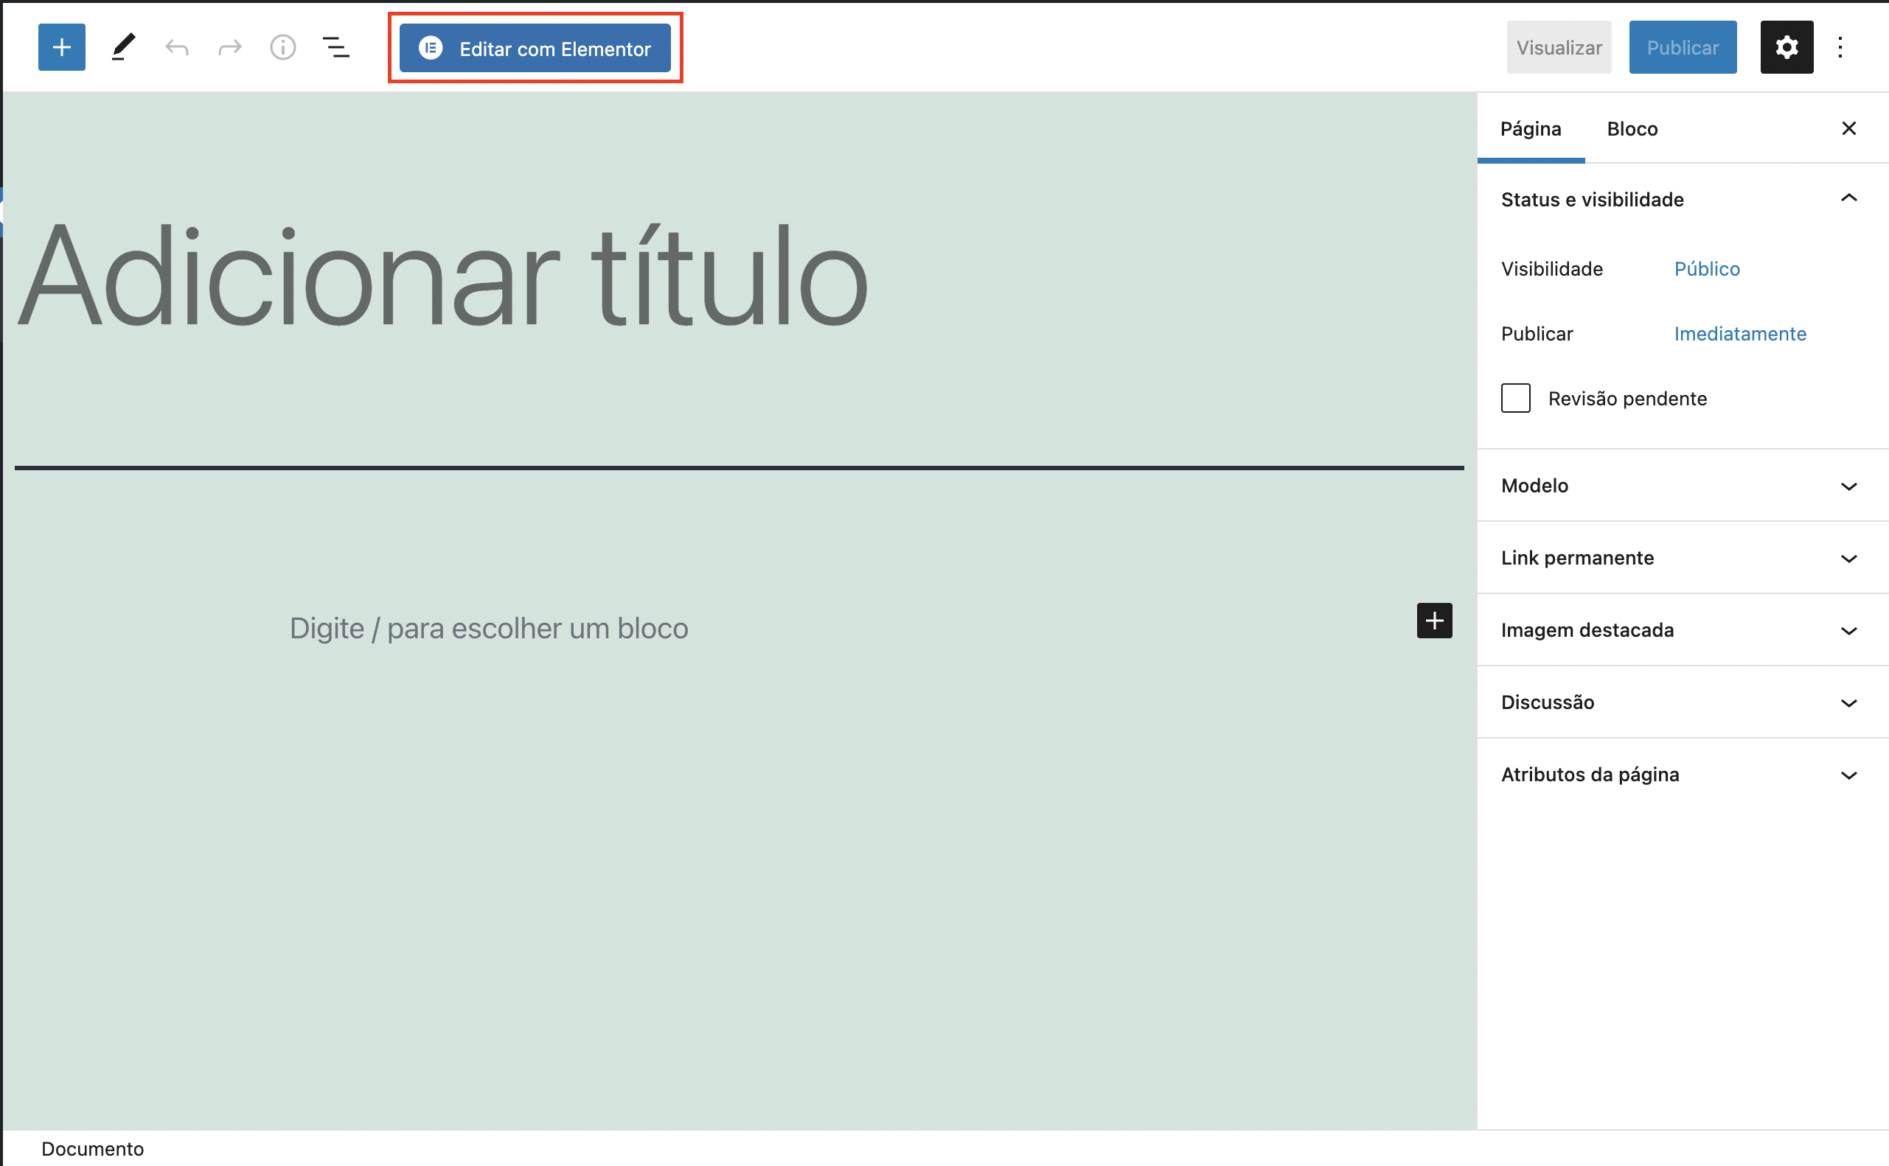Check the Revisão pendente checkbox
The width and height of the screenshot is (1889, 1166).
click(x=1516, y=399)
